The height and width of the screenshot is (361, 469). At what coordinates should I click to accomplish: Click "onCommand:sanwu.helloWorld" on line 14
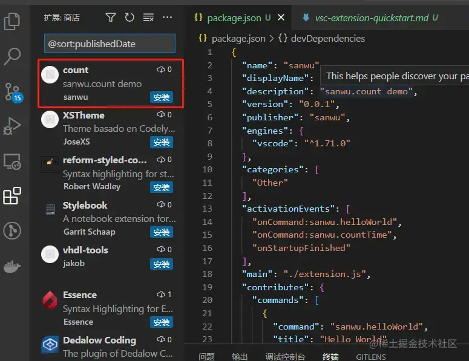pos(324,222)
